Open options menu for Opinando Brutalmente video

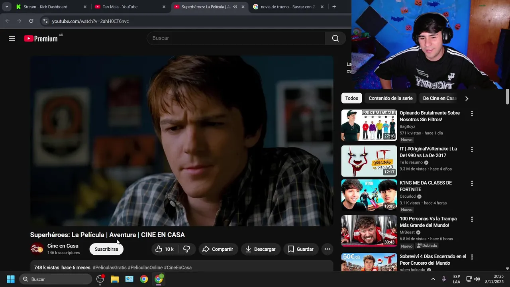(x=472, y=114)
